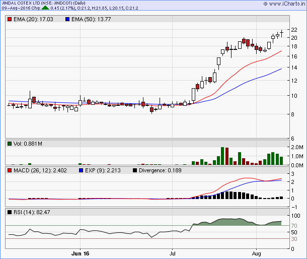Viewport: 307px width, 259px height.
Task: Click the red EMA (20) legend swatch
Action: (10, 19)
